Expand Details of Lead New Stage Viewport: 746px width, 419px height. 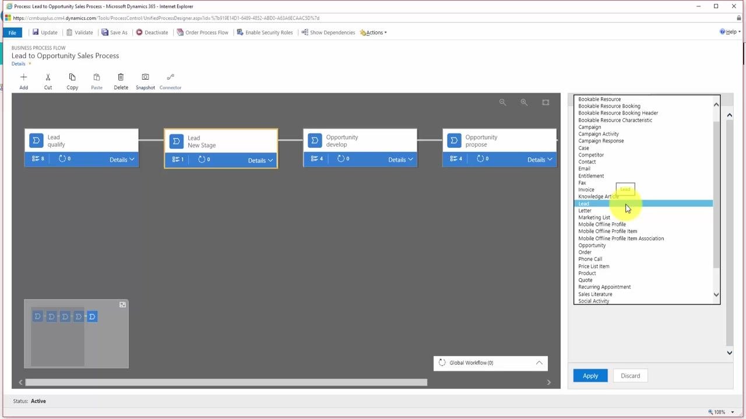tap(261, 161)
